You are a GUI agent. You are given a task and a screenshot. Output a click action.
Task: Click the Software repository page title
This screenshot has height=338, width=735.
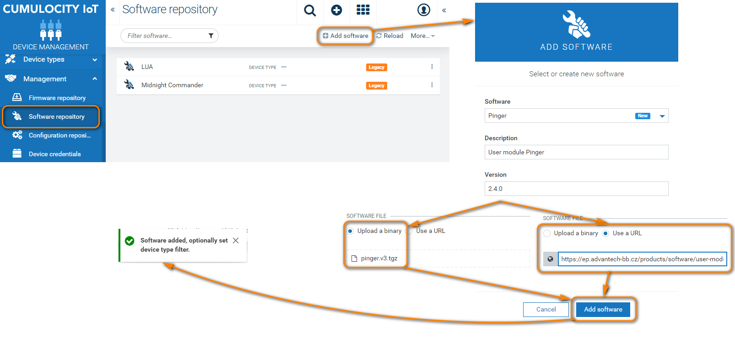click(170, 10)
